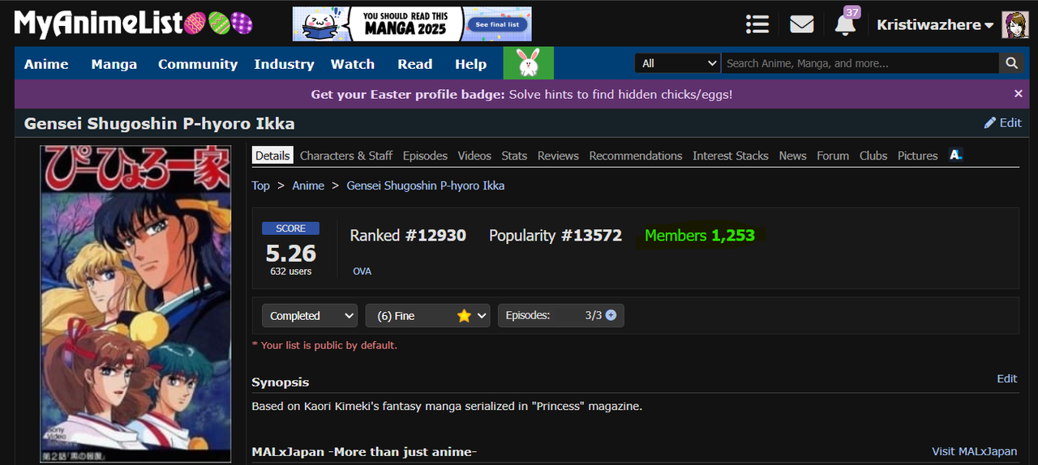Click the Anime breadcrumb link
Viewport: 1038px width, 465px height.
pos(308,186)
